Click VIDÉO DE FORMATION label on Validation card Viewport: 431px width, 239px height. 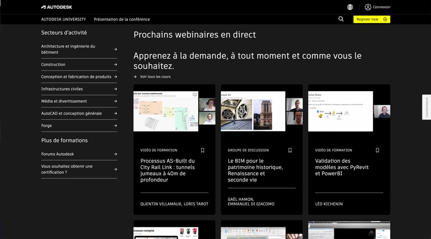[334, 150]
